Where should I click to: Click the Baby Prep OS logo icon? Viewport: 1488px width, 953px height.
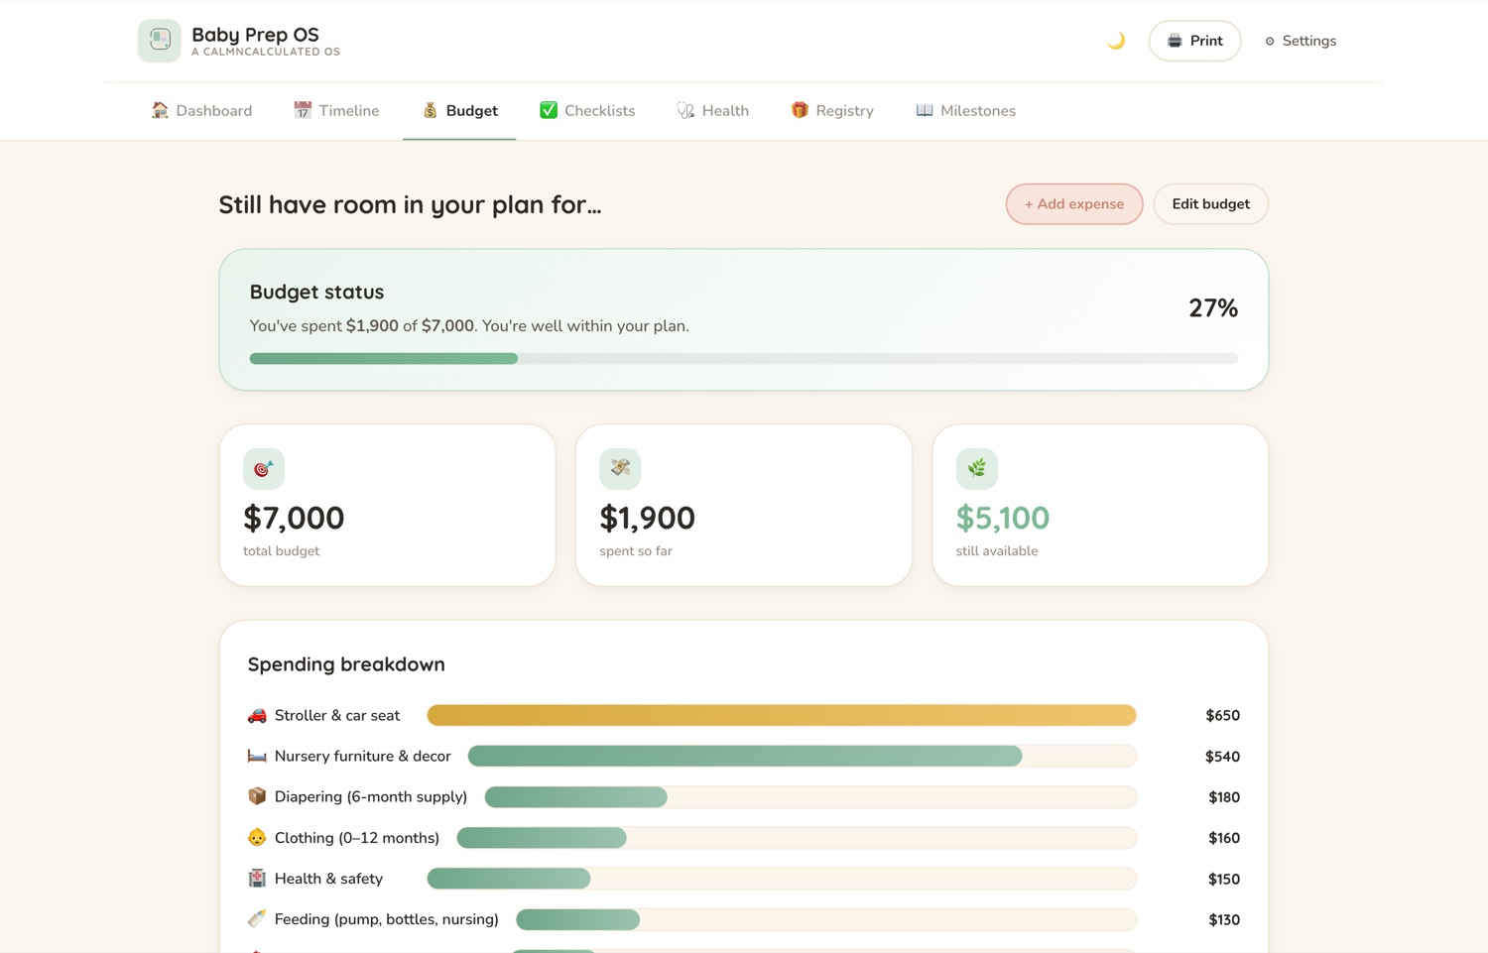(x=159, y=41)
